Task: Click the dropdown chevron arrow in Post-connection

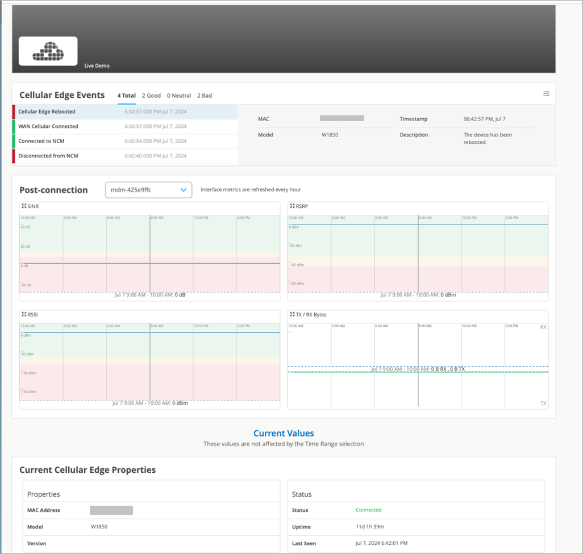Action: (184, 190)
